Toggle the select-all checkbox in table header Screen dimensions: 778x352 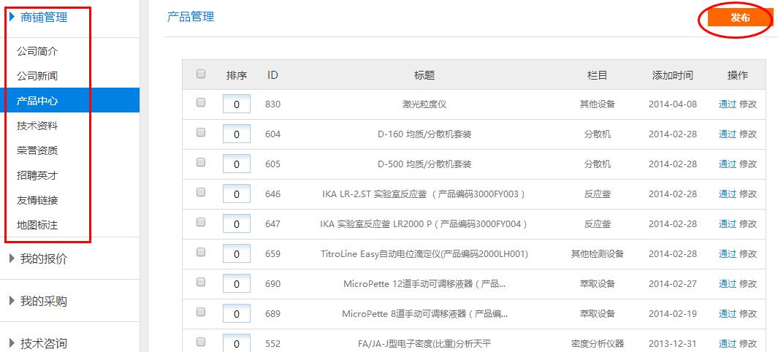(x=201, y=74)
